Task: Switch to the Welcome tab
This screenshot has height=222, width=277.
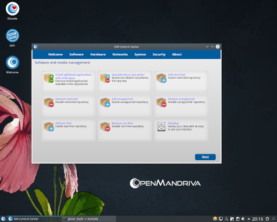Action: pos(55,54)
